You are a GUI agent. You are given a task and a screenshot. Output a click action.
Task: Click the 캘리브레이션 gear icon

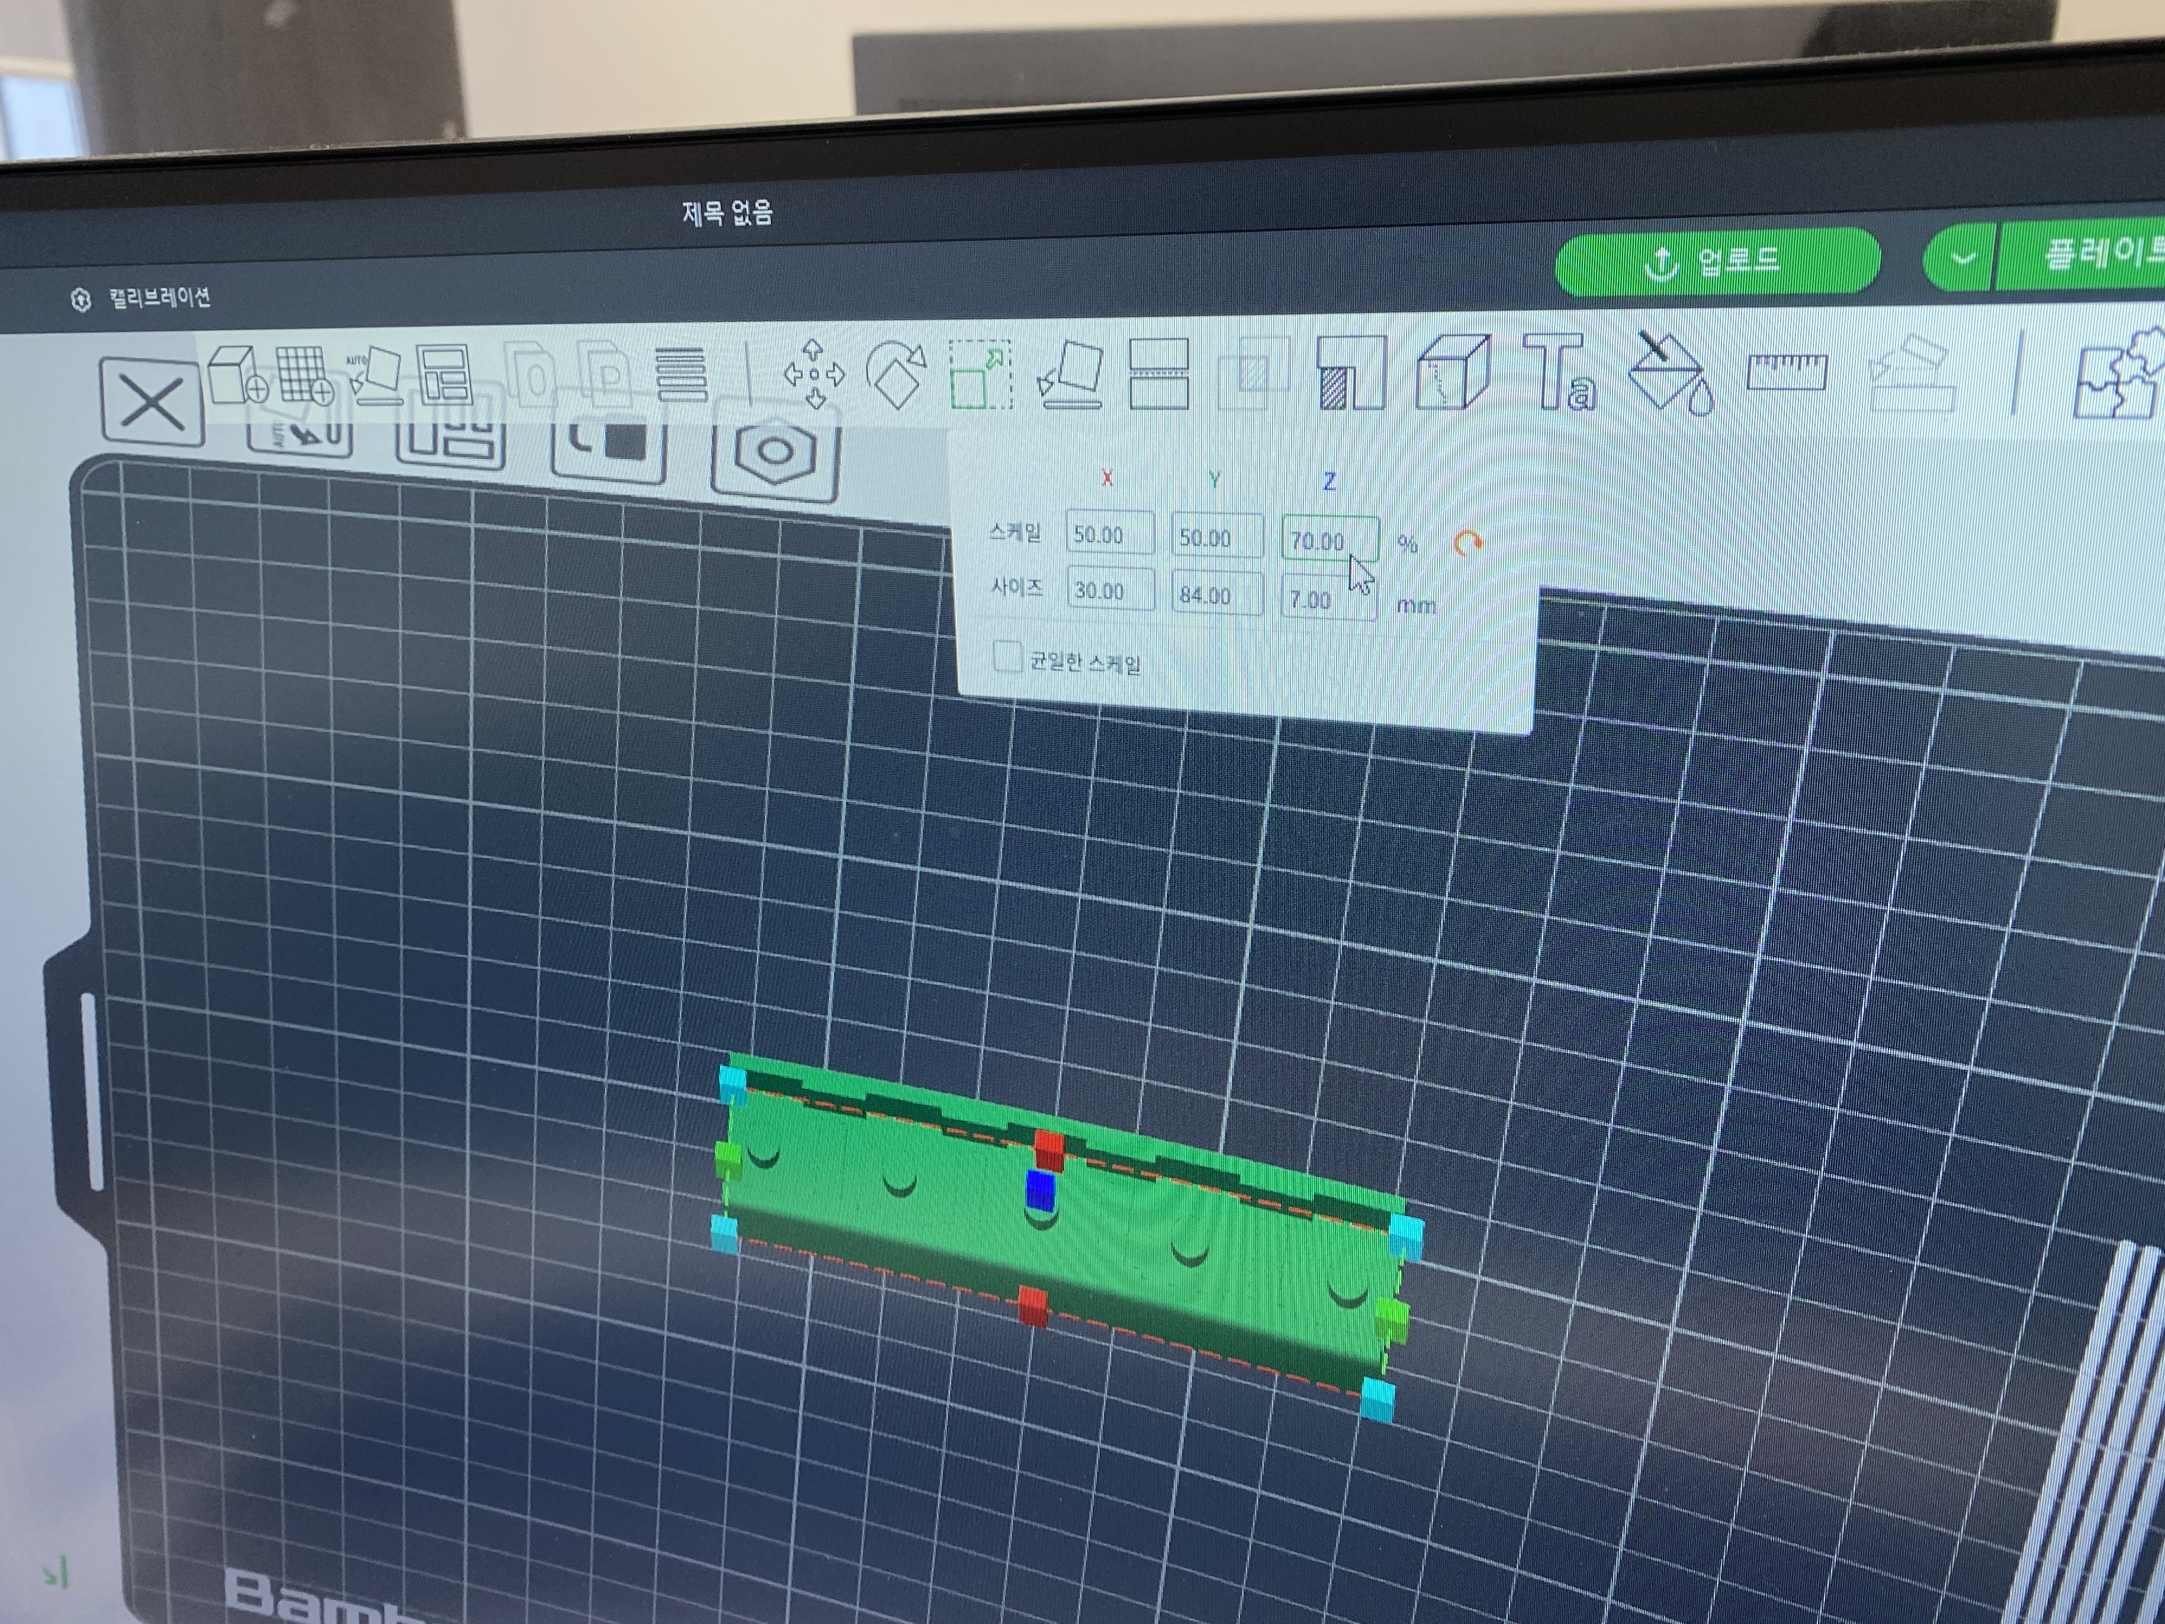click(81, 300)
